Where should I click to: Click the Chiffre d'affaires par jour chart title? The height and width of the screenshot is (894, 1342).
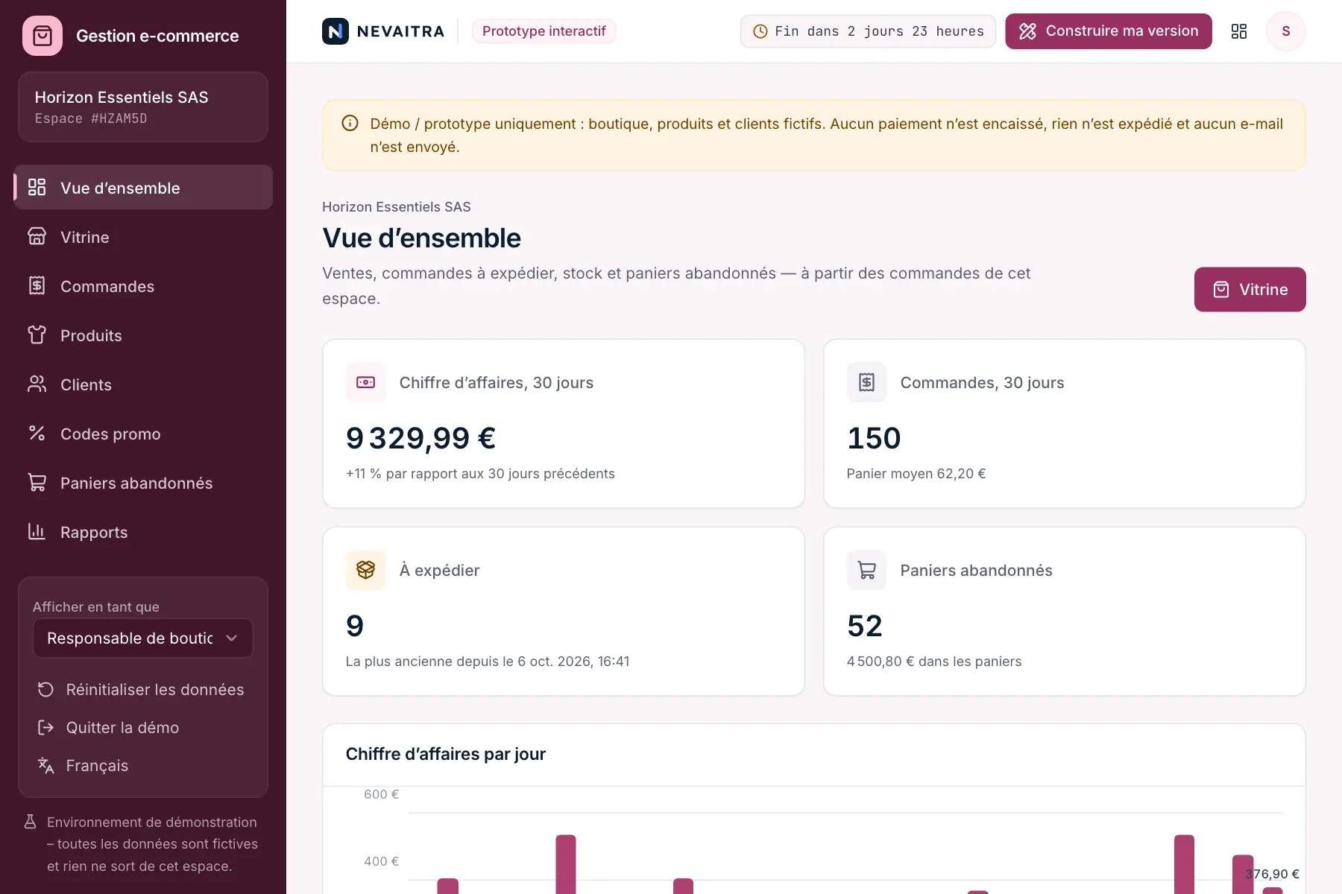point(446,754)
